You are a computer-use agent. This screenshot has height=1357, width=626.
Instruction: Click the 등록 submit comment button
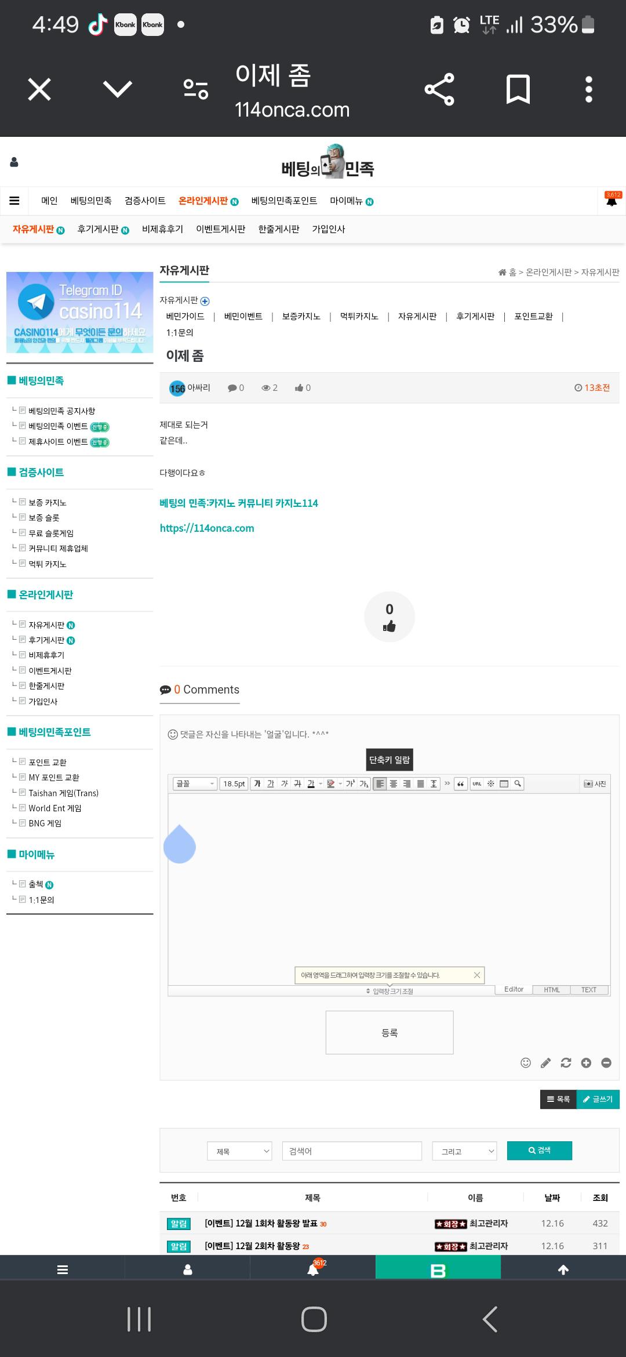coord(390,1032)
